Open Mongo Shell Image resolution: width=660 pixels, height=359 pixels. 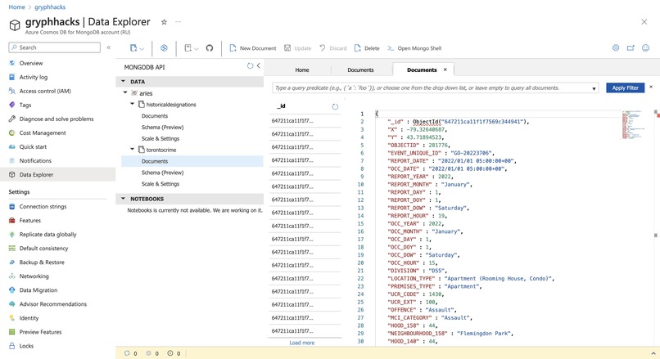coord(414,48)
